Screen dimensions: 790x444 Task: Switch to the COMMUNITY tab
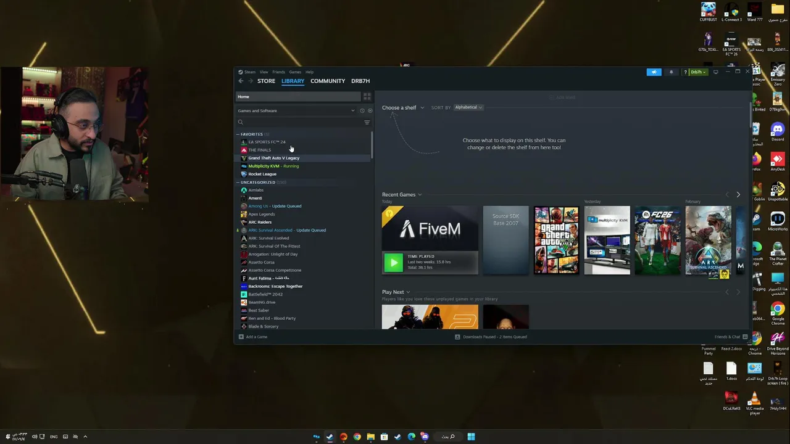328,81
